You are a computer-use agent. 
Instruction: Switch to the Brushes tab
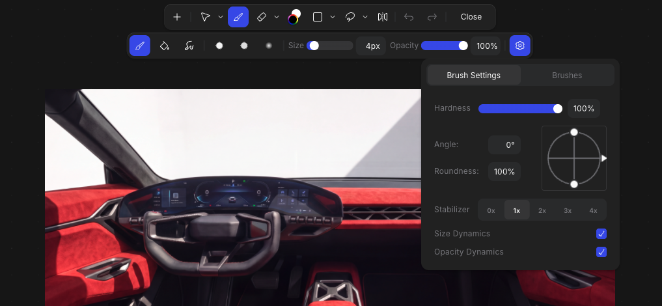click(x=566, y=75)
